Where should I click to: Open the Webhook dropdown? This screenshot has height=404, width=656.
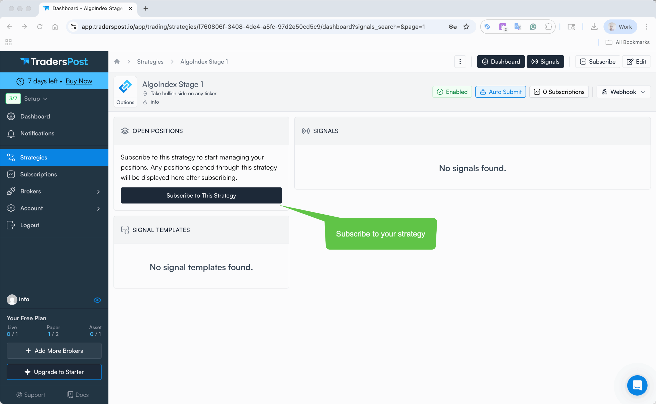tap(623, 92)
